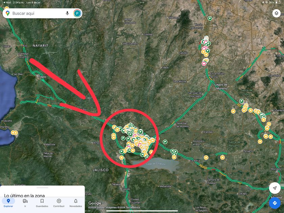Image resolution: width=284 pixels, height=213 pixels.
Task: Activate the microphone voice search icon
Action: click(67, 13)
